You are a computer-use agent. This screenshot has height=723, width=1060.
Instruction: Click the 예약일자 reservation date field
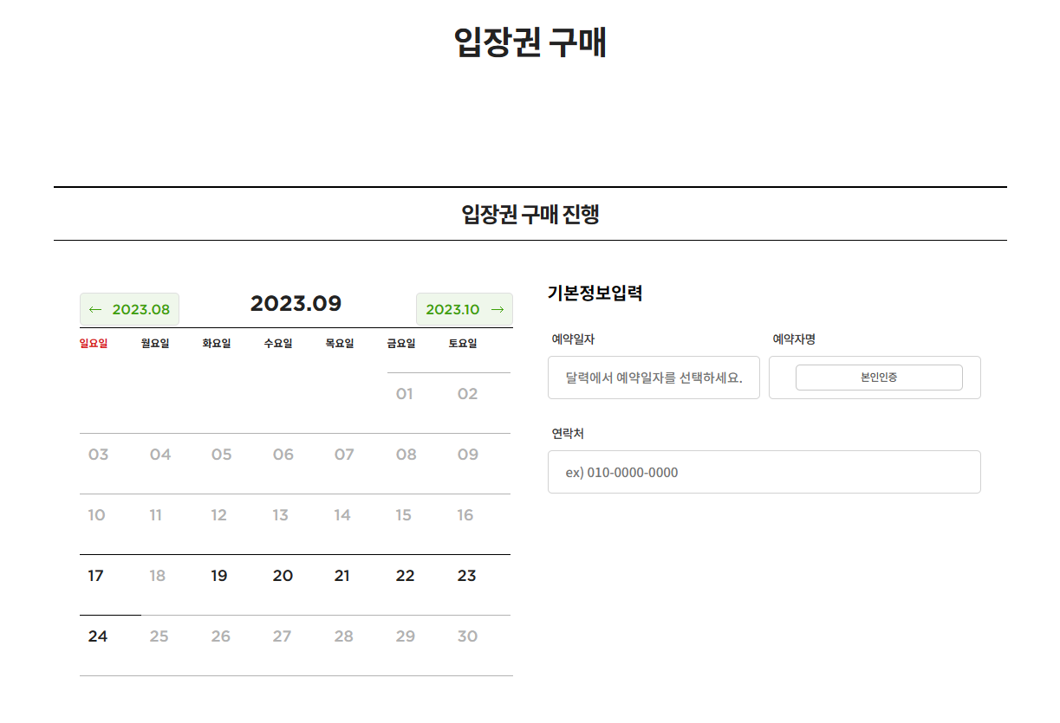(x=654, y=377)
